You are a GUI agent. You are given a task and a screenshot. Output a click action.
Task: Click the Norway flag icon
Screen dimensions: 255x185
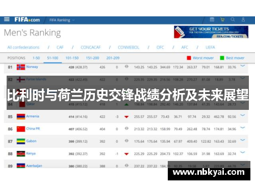coord(21,67)
